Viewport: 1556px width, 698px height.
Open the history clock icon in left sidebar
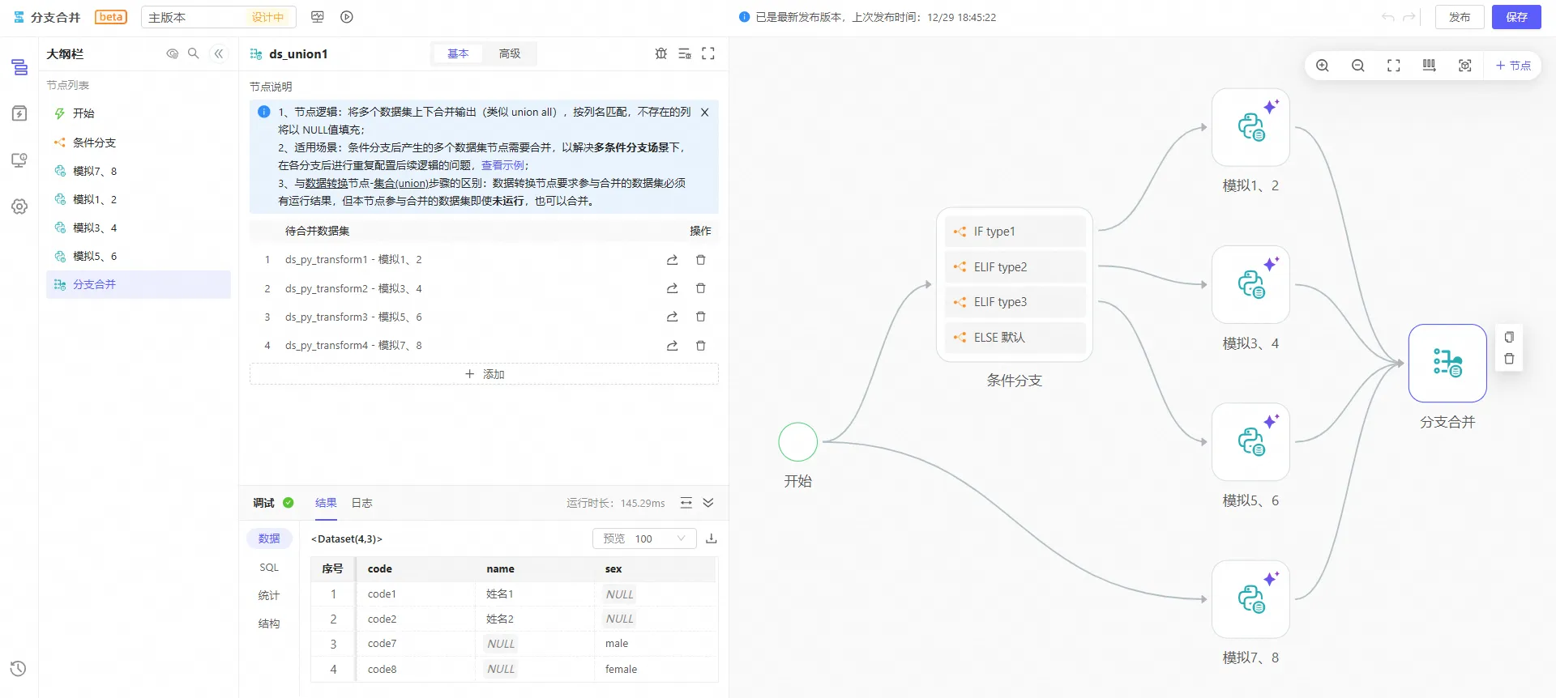pos(19,669)
